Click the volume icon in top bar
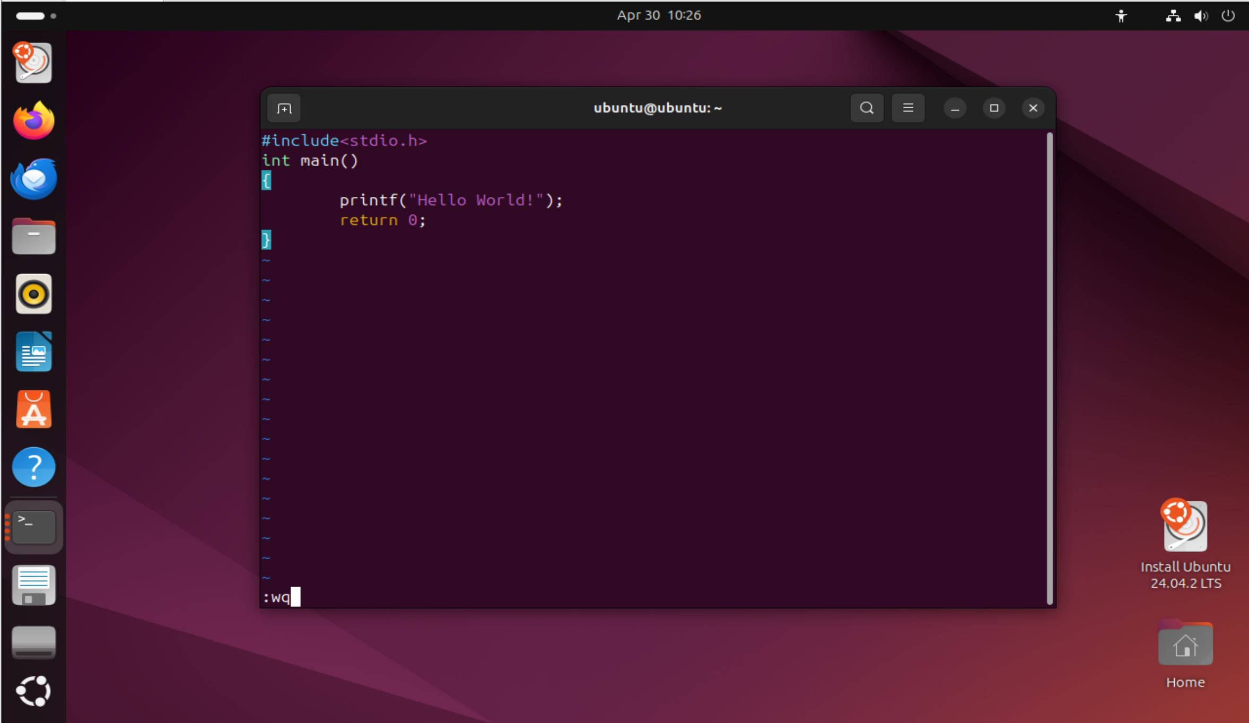 (x=1200, y=16)
